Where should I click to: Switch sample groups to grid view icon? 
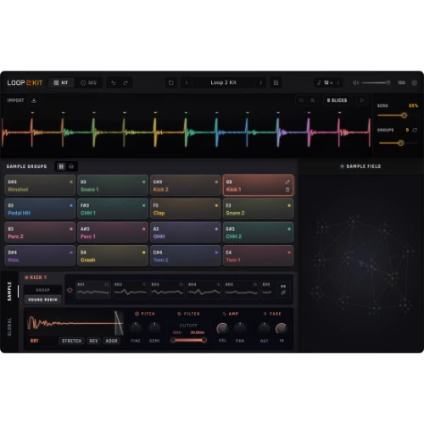[x=61, y=166]
